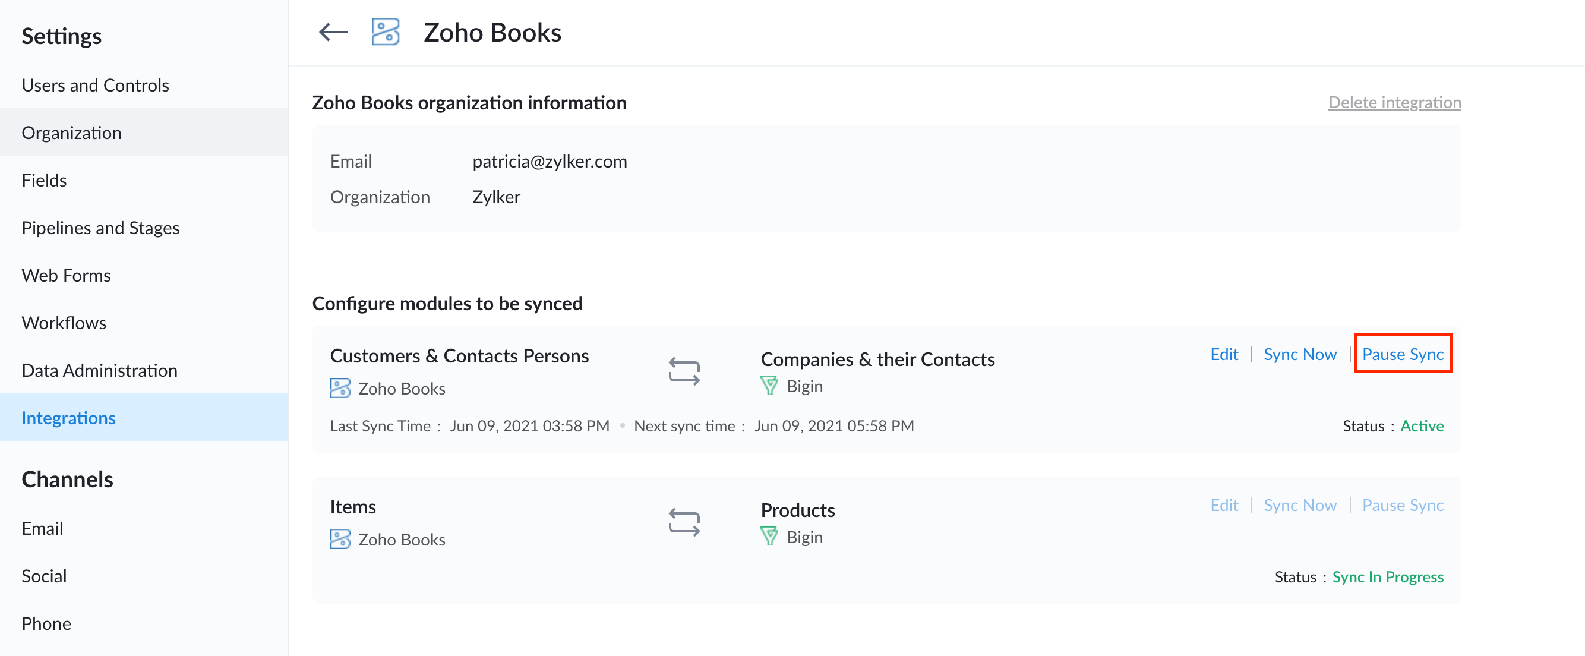1585x656 pixels.
Task: Click the back arrow icon
Action: pyautogui.click(x=333, y=33)
